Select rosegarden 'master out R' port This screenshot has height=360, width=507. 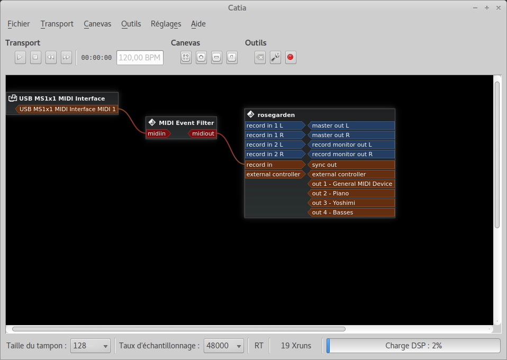pyautogui.click(x=351, y=135)
